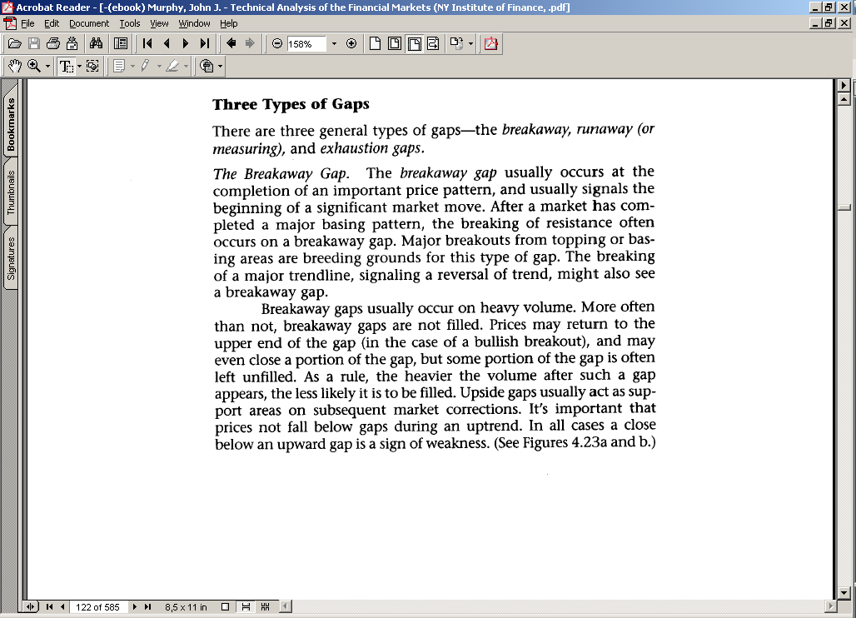
Task: Click the Rotate View icon
Action: point(456,43)
